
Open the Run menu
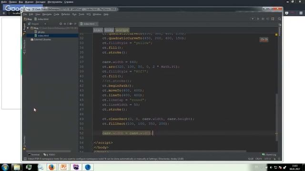[x=74, y=14]
